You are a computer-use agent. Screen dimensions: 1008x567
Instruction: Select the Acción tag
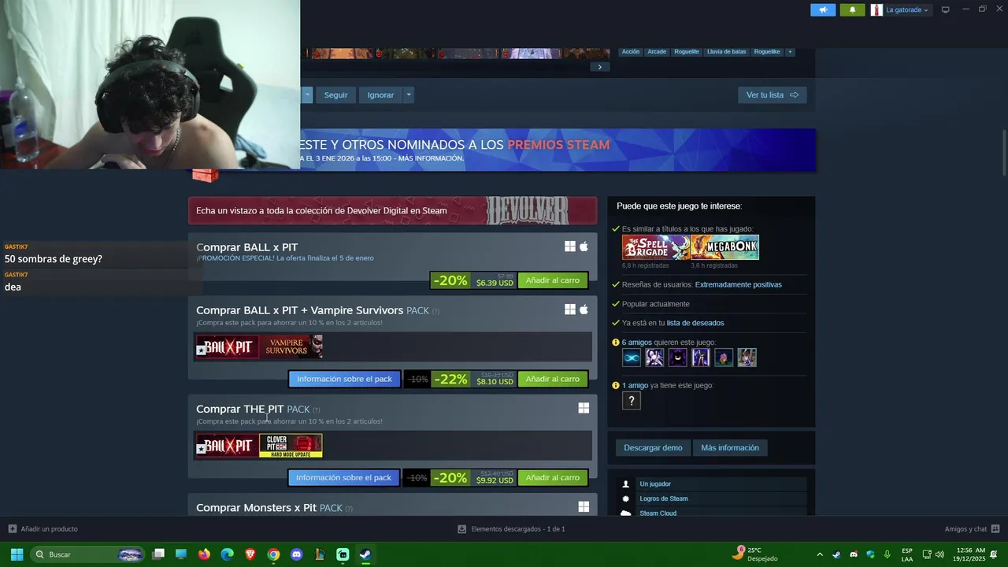coord(631,52)
